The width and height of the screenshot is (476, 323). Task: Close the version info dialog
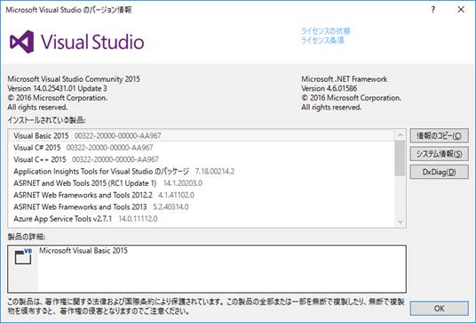[461, 10]
